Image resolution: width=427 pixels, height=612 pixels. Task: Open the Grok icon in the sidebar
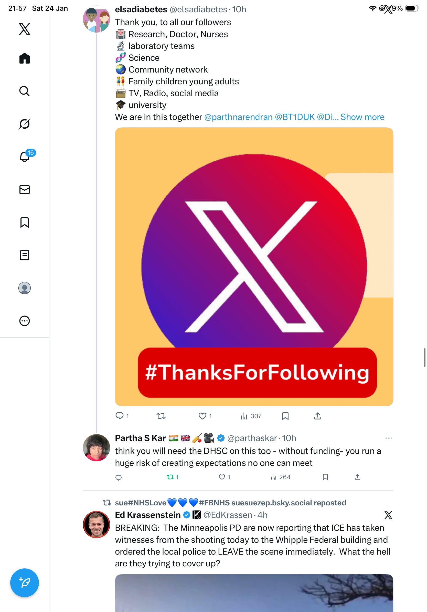point(25,124)
